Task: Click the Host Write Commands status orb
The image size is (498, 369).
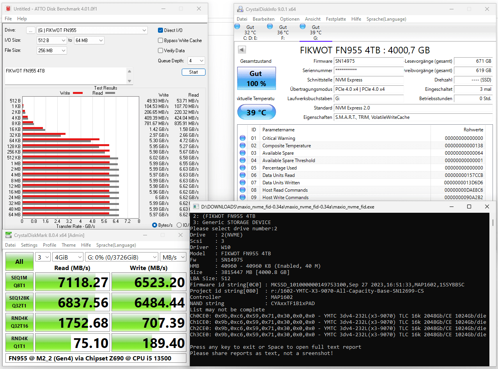Action: tap(243, 197)
